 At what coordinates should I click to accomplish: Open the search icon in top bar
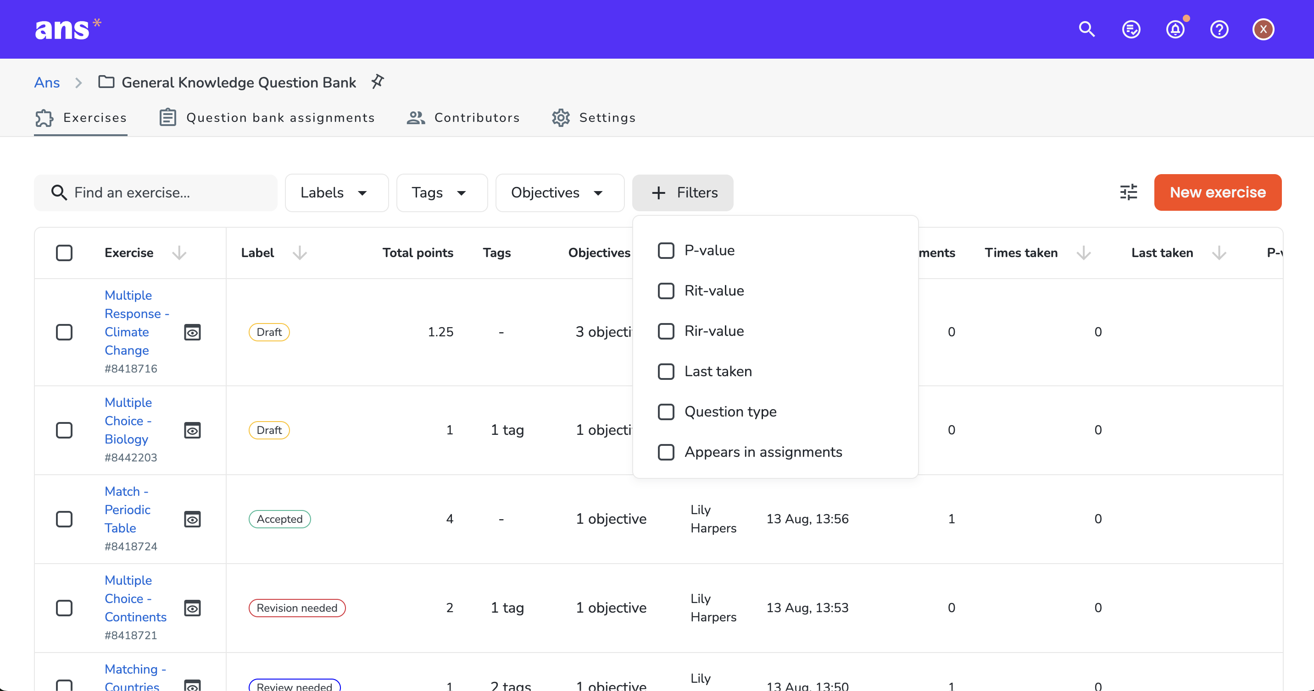coord(1086,30)
